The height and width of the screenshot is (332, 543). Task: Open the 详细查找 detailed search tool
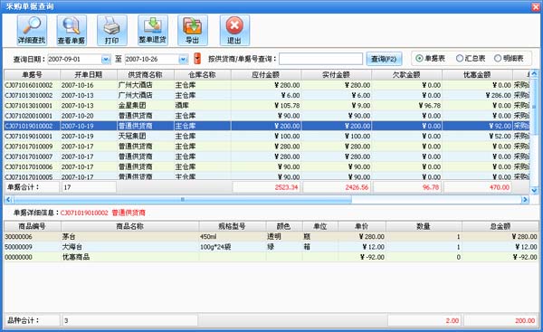(x=32, y=31)
